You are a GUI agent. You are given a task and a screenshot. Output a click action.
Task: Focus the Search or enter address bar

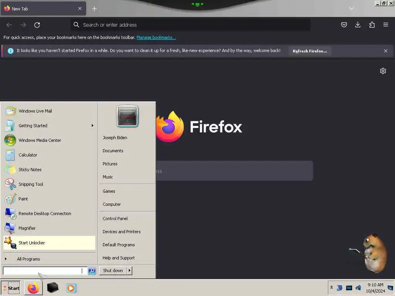click(x=191, y=25)
